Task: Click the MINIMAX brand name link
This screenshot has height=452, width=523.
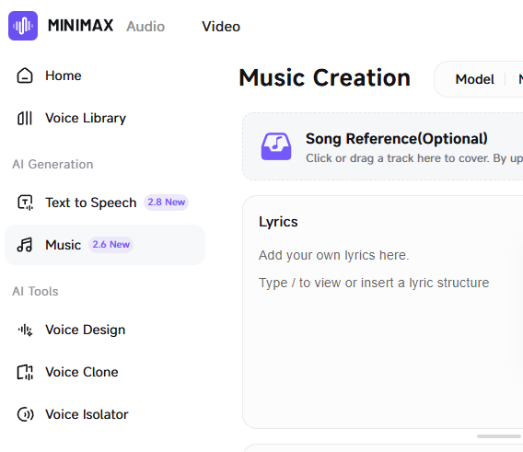Action: click(80, 26)
